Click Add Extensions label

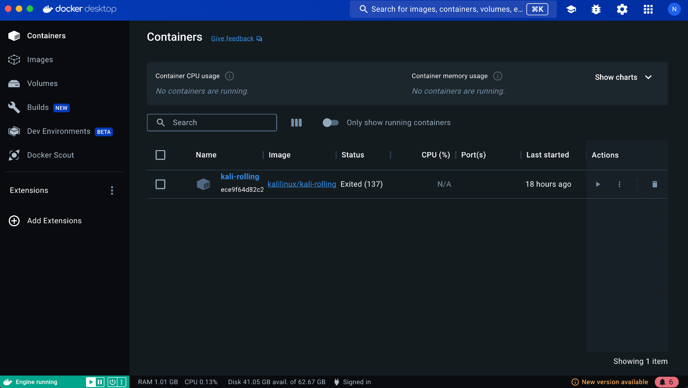click(55, 221)
